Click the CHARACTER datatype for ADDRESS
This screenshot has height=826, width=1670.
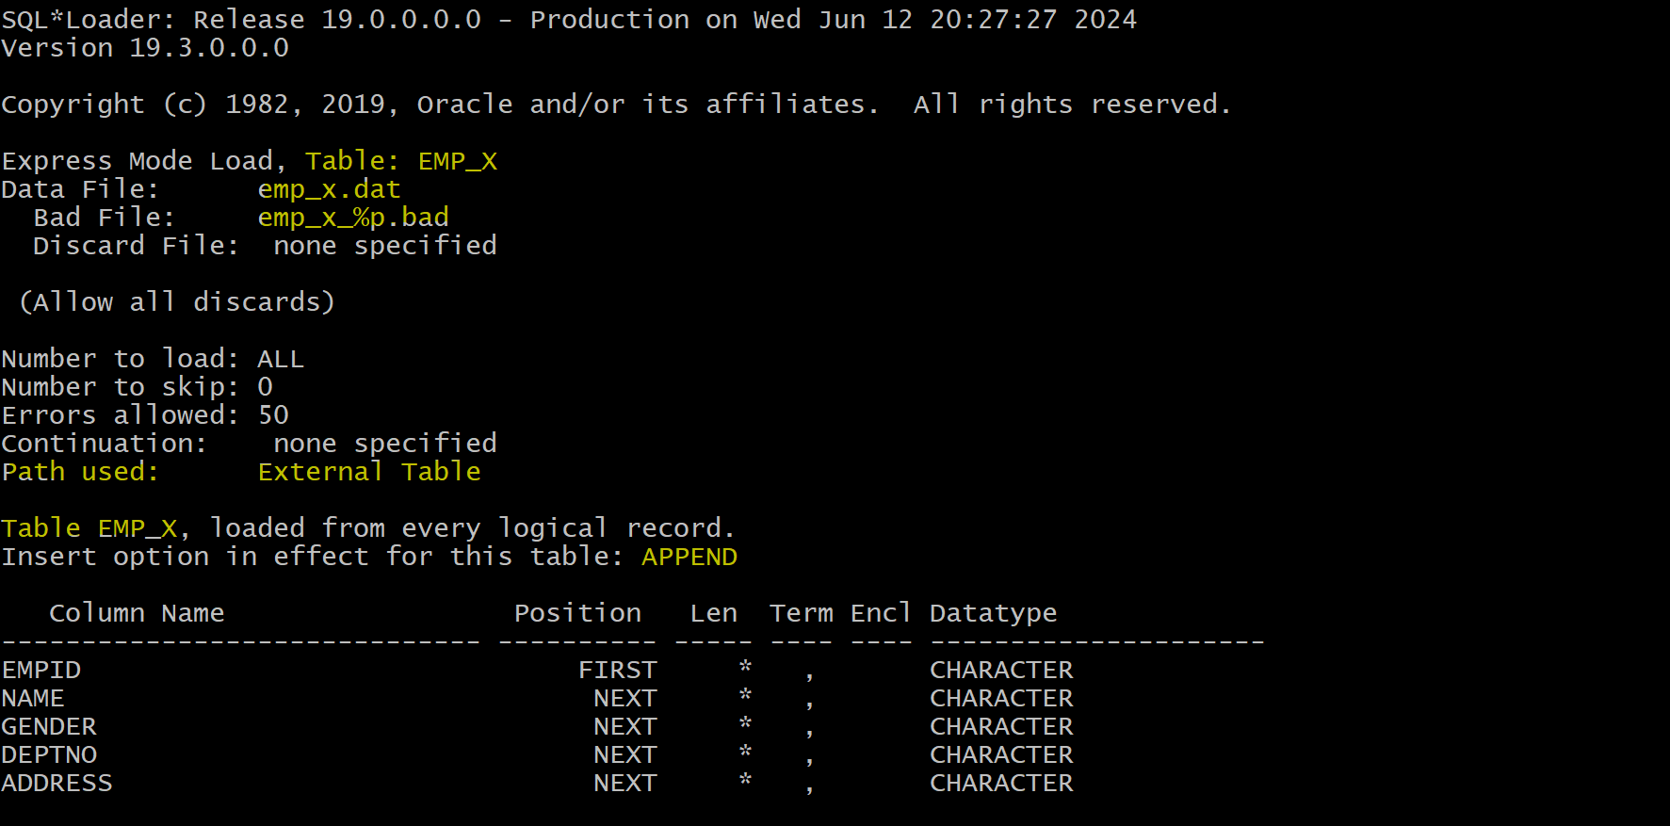pos(1001,783)
